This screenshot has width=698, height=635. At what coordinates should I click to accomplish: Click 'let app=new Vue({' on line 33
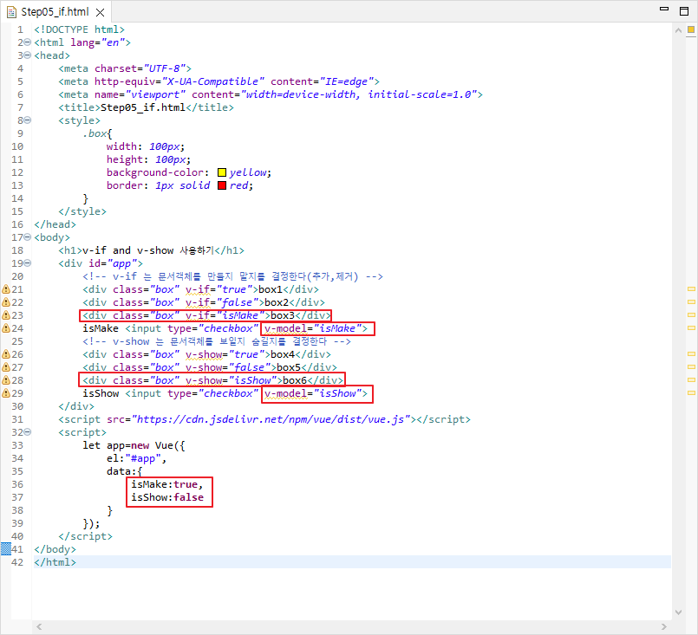[x=134, y=445]
